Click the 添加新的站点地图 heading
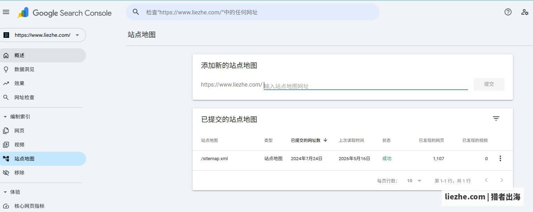 pyautogui.click(x=229, y=66)
